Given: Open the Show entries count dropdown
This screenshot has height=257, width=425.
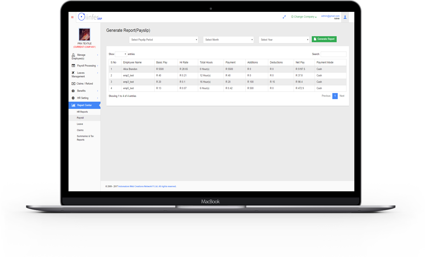Looking at the screenshot, I should pos(121,54).
